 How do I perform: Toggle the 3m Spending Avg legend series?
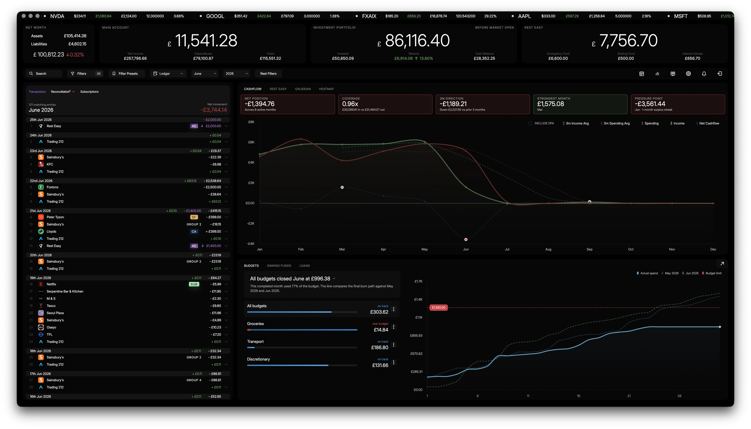point(615,123)
